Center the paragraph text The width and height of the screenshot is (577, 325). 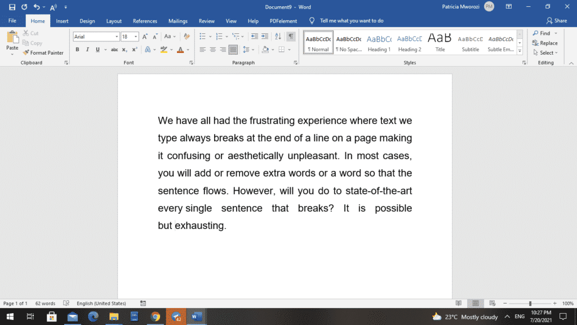coord(212,50)
